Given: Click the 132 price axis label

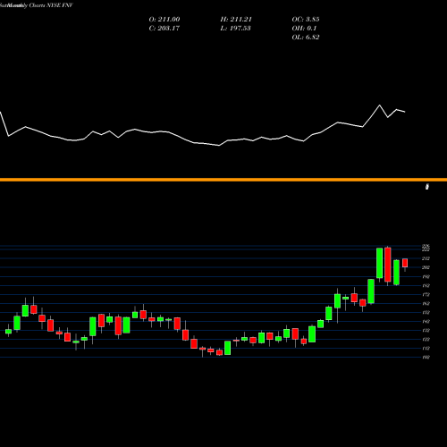Looking at the screenshot, I should click(x=426, y=330).
